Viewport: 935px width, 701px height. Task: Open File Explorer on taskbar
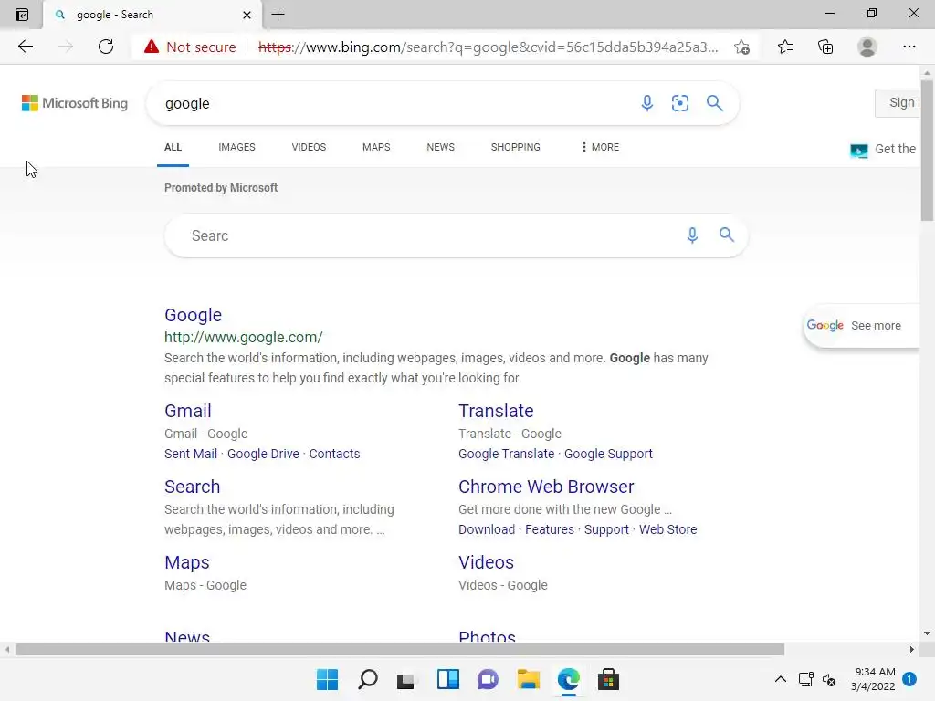528,679
